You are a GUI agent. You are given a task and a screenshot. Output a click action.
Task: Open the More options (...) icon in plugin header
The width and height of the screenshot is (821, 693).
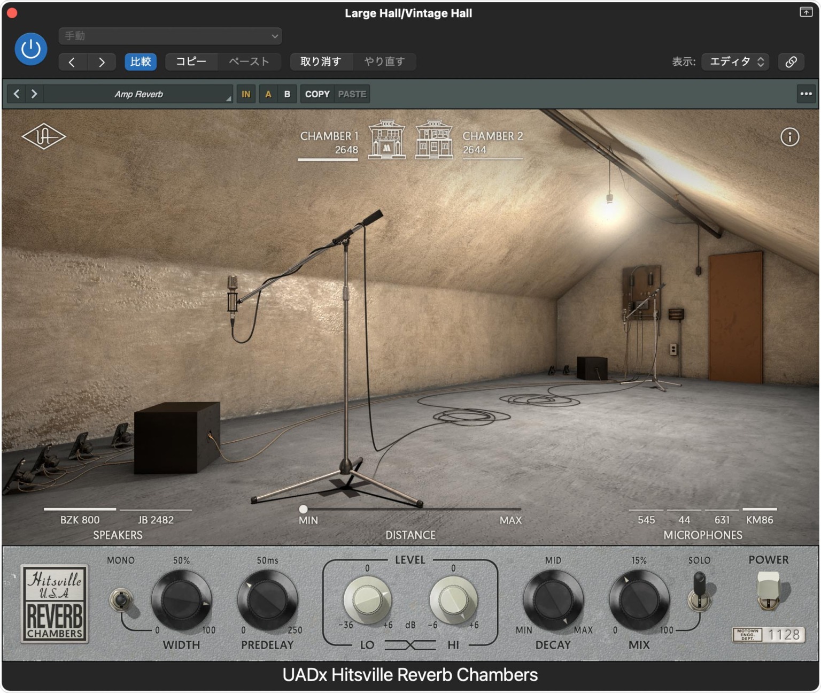pyautogui.click(x=805, y=94)
